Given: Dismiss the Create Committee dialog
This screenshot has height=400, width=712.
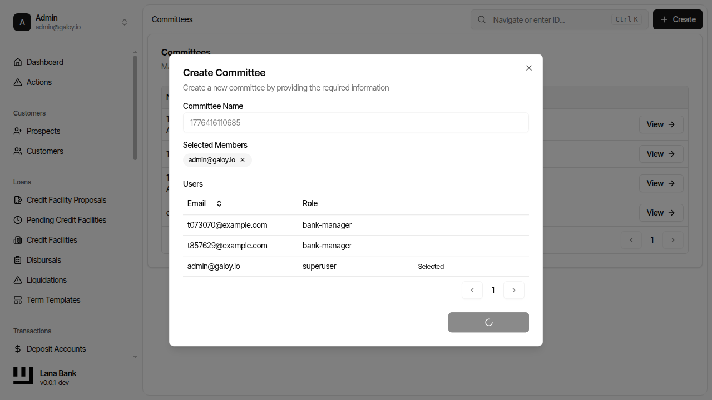Looking at the screenshot, I should point(528,67).
